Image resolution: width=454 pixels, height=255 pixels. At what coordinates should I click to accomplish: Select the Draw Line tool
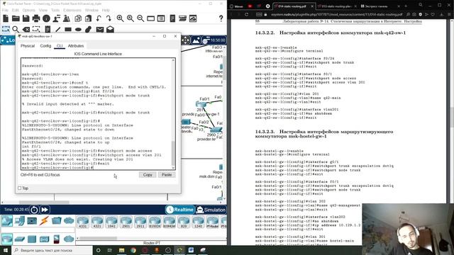click(58, 29)
